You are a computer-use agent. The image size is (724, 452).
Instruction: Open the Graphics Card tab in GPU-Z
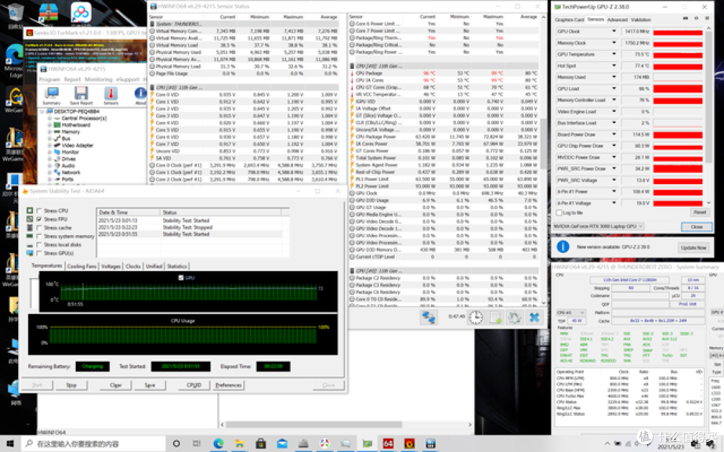pos(569,20)
